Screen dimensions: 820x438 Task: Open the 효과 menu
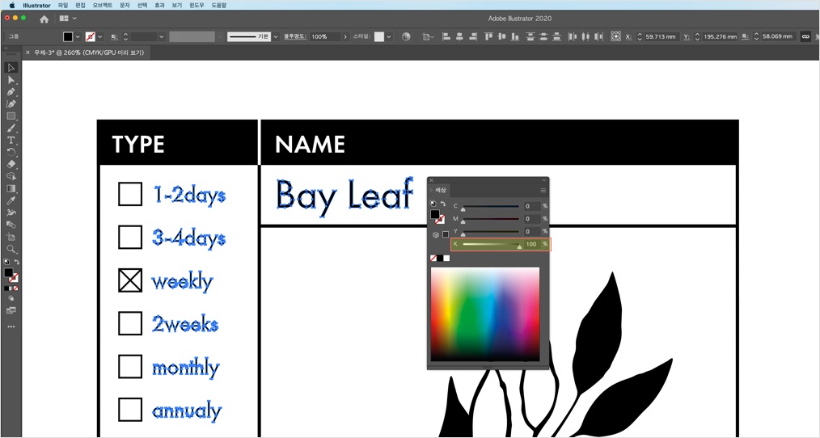click(159, 5)
